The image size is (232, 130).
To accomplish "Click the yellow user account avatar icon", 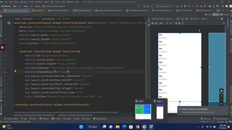I will point(227,6).
